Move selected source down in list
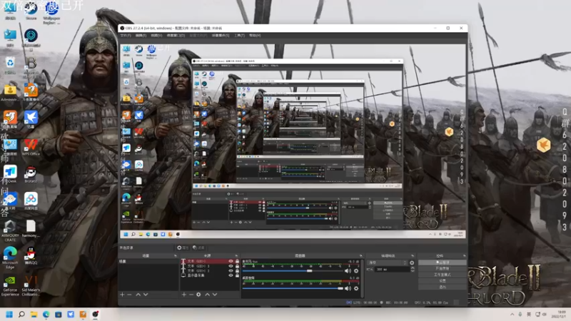Image resolution: width=571 pixels, height=321 pixels. click(215, 295)
